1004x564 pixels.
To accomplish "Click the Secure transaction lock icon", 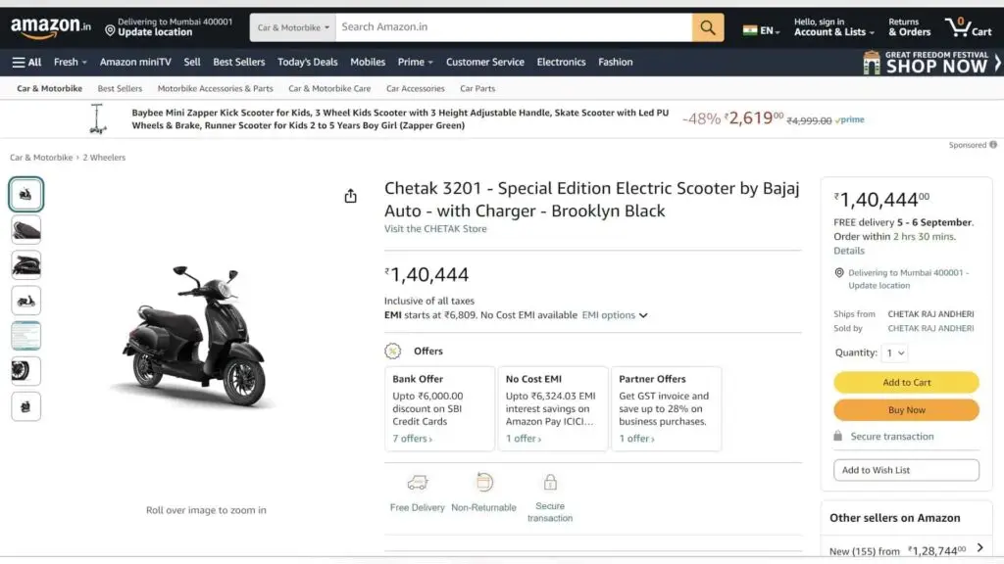I will (550, 483).
